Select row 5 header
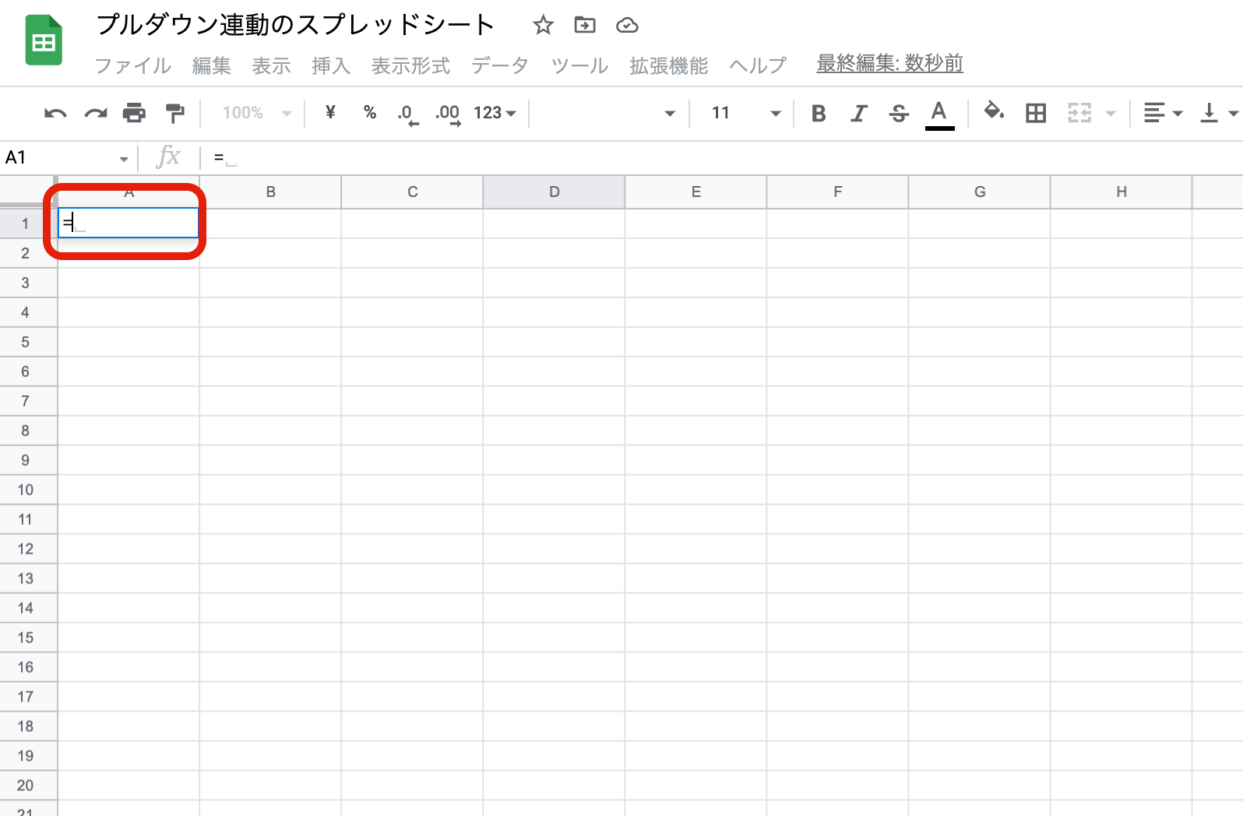Image resolution: width=1243 pixels, height=816 pixels. click(28, 342)
